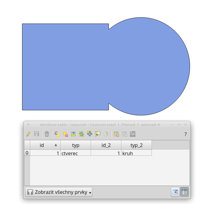Close the attribute table window
The width and height of the screenshot is (213, 213).
[186, 125]
